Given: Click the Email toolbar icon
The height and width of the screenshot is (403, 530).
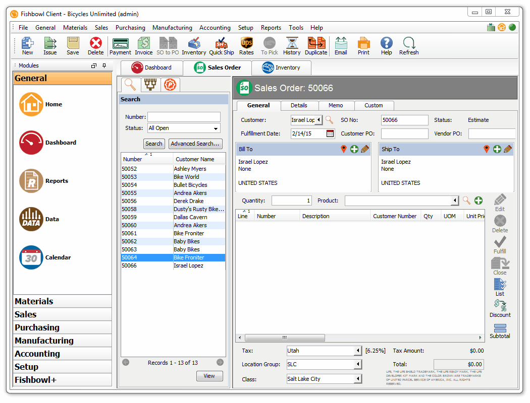Looking at the screenshot, I should tap(341, 46).
